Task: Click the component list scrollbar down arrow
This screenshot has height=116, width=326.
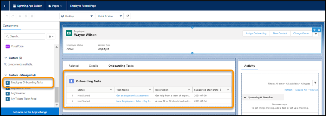Action: (57, 105)
